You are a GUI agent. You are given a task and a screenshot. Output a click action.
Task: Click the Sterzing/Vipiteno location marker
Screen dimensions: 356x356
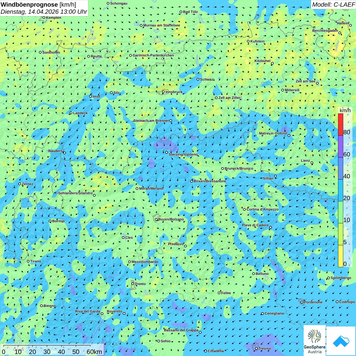(167, 152)
